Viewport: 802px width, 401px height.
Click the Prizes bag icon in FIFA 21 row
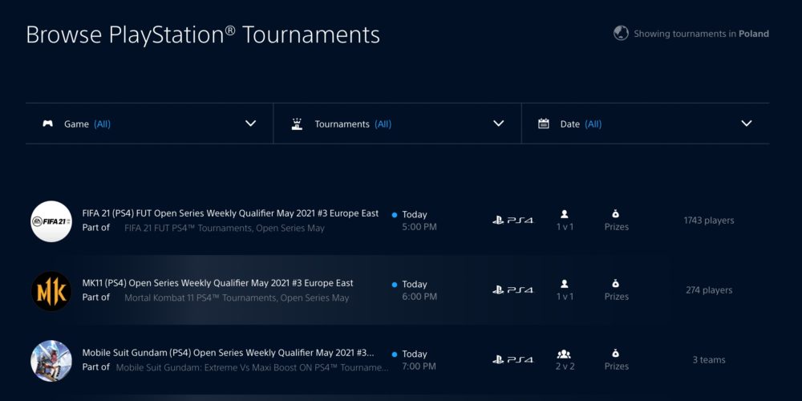pyautogui.click(x=616, y=214)
